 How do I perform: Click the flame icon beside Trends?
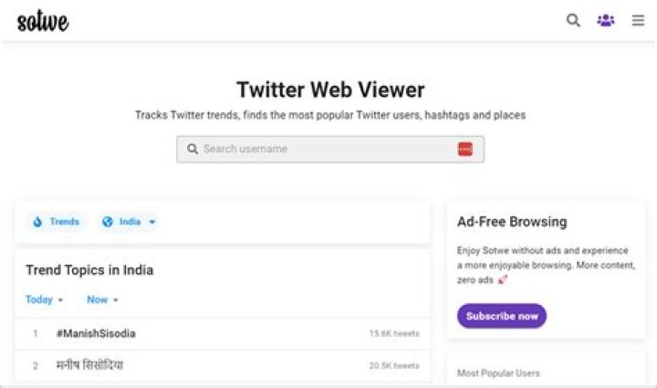(37, 222)
